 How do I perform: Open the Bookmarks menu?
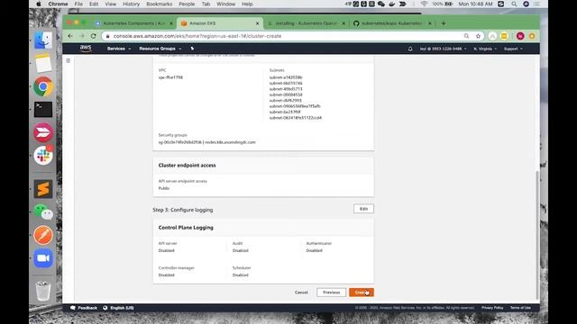tap(159, 4)
